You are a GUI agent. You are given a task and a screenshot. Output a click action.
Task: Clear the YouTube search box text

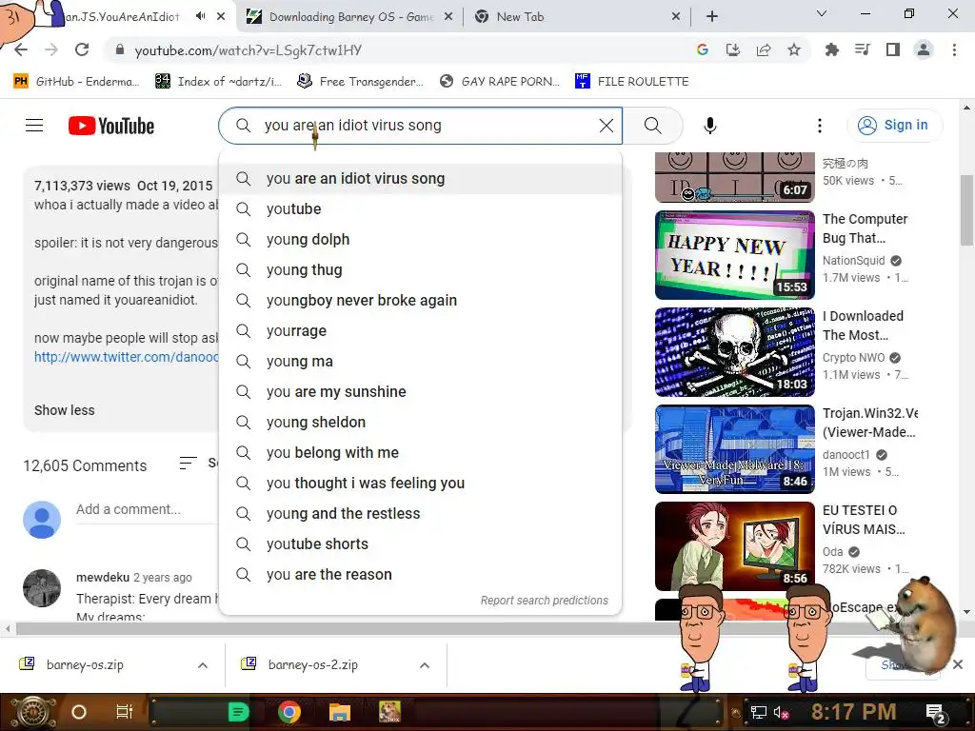point(607,126)
